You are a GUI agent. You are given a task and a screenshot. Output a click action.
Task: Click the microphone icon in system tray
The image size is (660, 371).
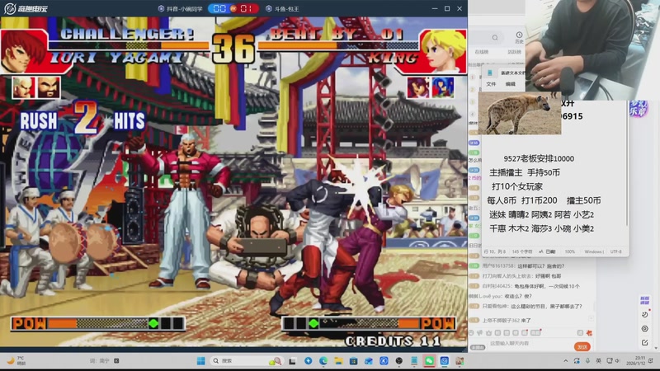tap(587, 361)
